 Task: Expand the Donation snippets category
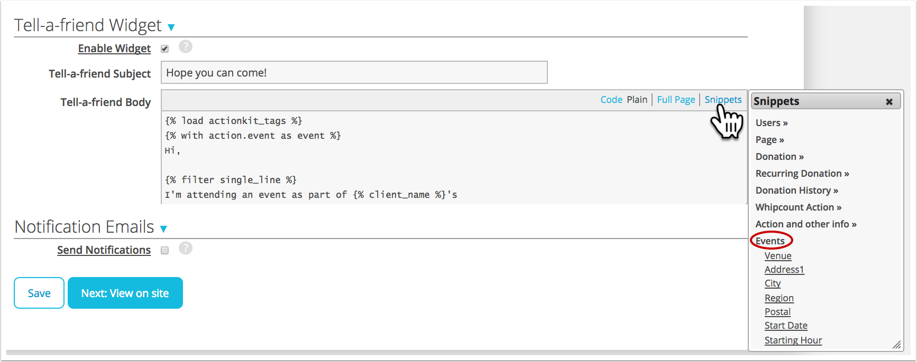779,157
